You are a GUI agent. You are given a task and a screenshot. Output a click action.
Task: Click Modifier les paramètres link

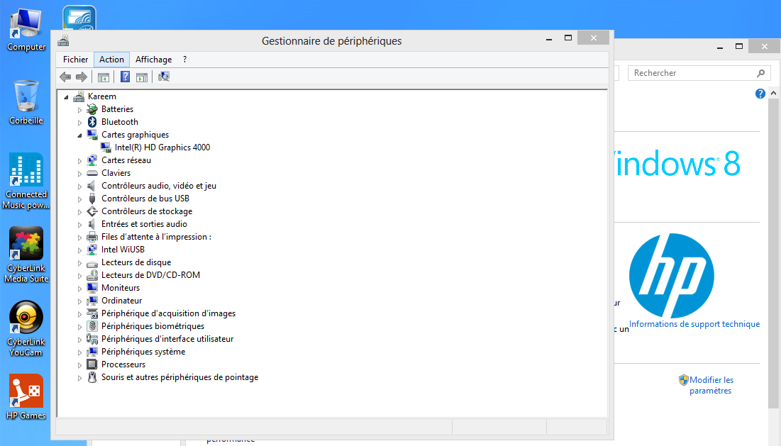click(711, 385)
